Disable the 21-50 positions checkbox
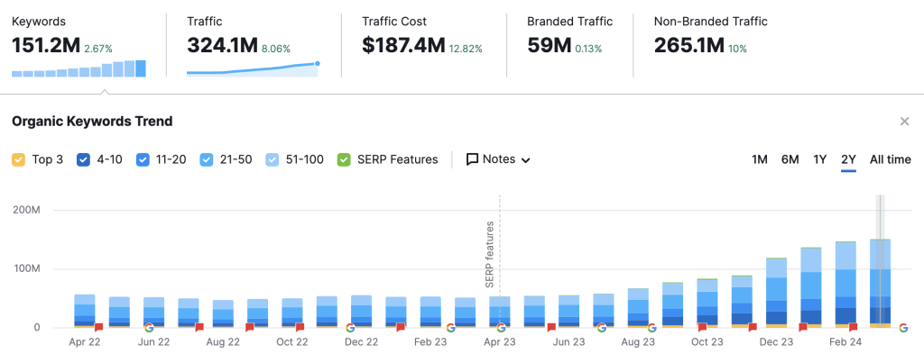The image size is (924, 363). click(x=207, y=159)
